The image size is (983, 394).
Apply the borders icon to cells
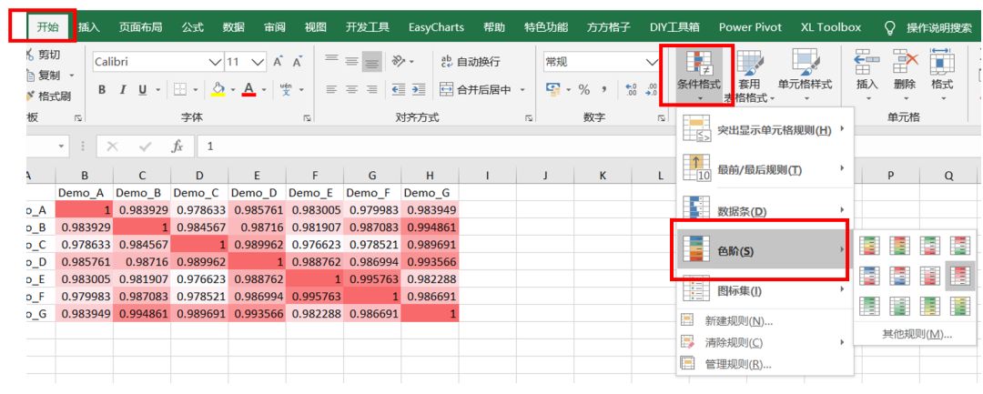tap(179, 90)
